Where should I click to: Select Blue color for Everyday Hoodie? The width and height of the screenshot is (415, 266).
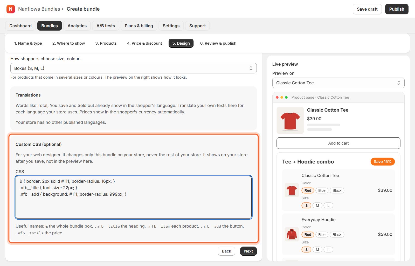point(322,235)
